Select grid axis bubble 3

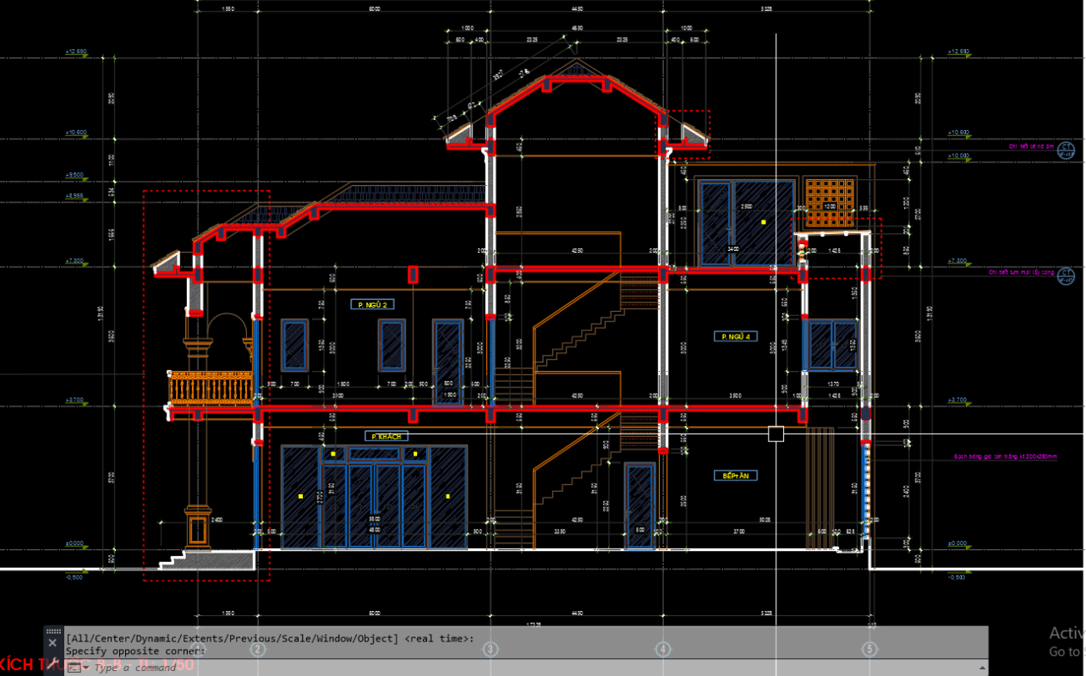[490, 649]
